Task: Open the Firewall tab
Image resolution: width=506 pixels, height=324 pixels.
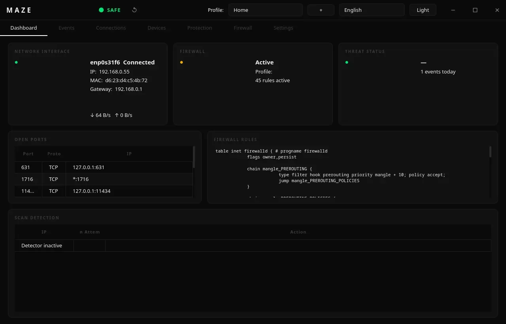Action: 243,28
